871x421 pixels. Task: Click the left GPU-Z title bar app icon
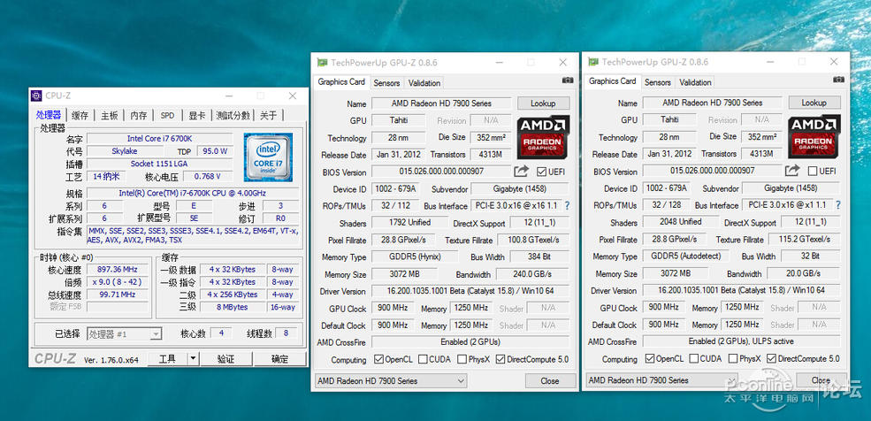[x=322, y=62]
